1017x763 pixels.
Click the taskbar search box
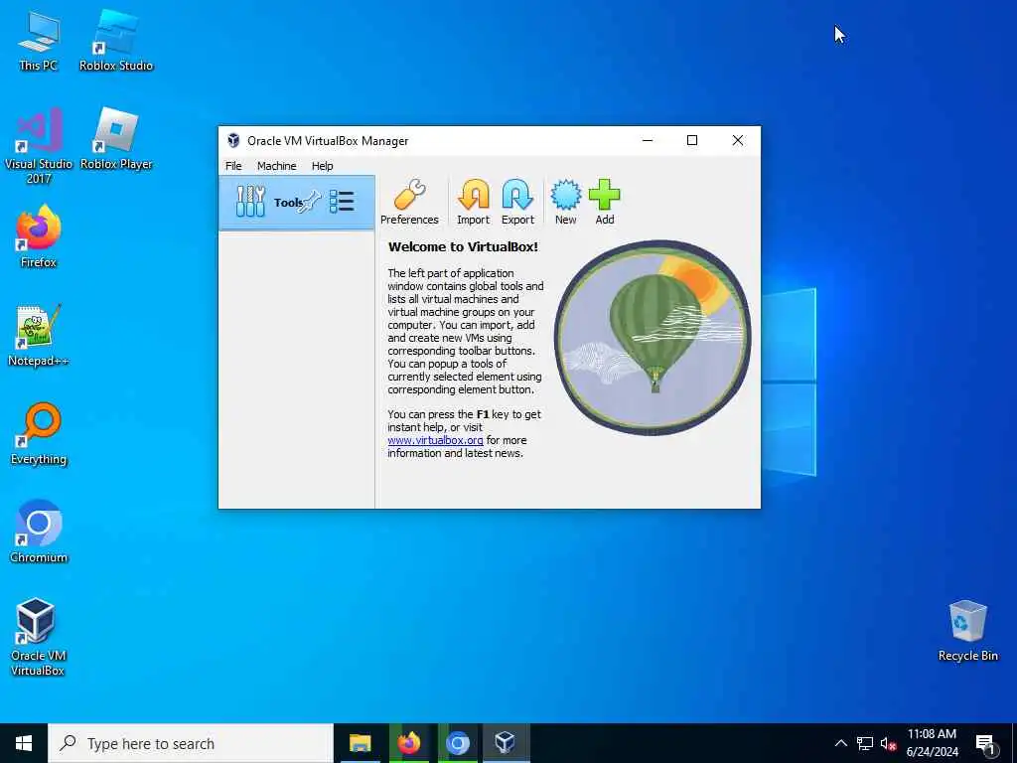pyautogui.click(x=191, y=743)
